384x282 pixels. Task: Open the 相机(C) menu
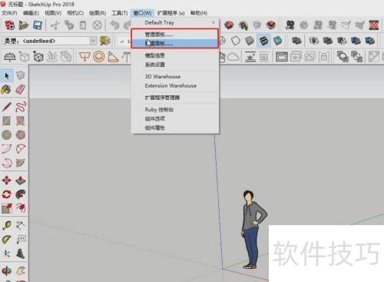[75, 13]
